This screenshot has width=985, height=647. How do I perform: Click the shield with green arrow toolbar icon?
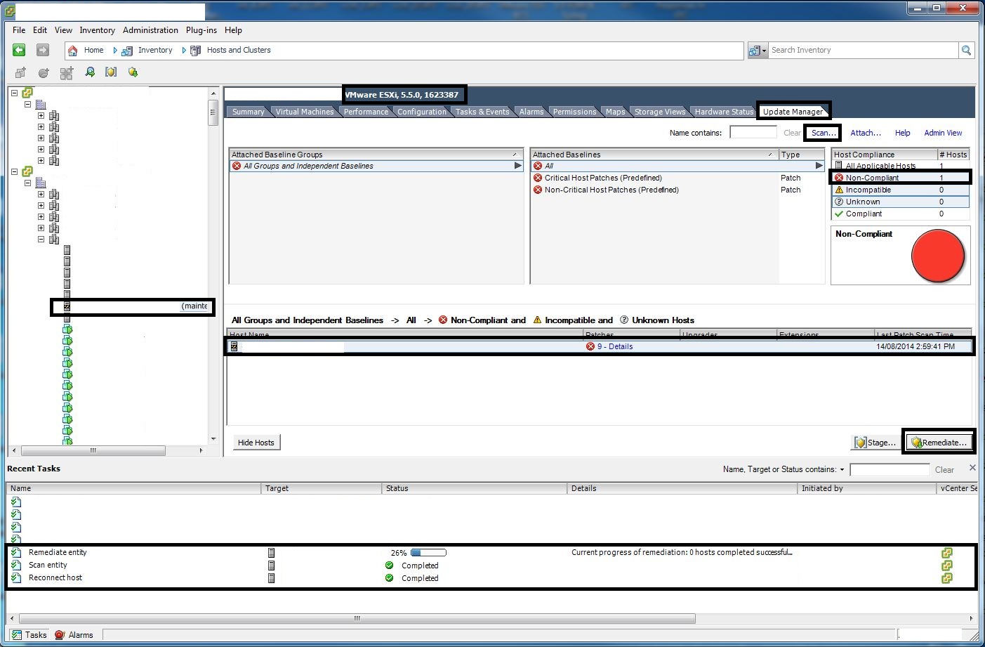pos(133,72)
